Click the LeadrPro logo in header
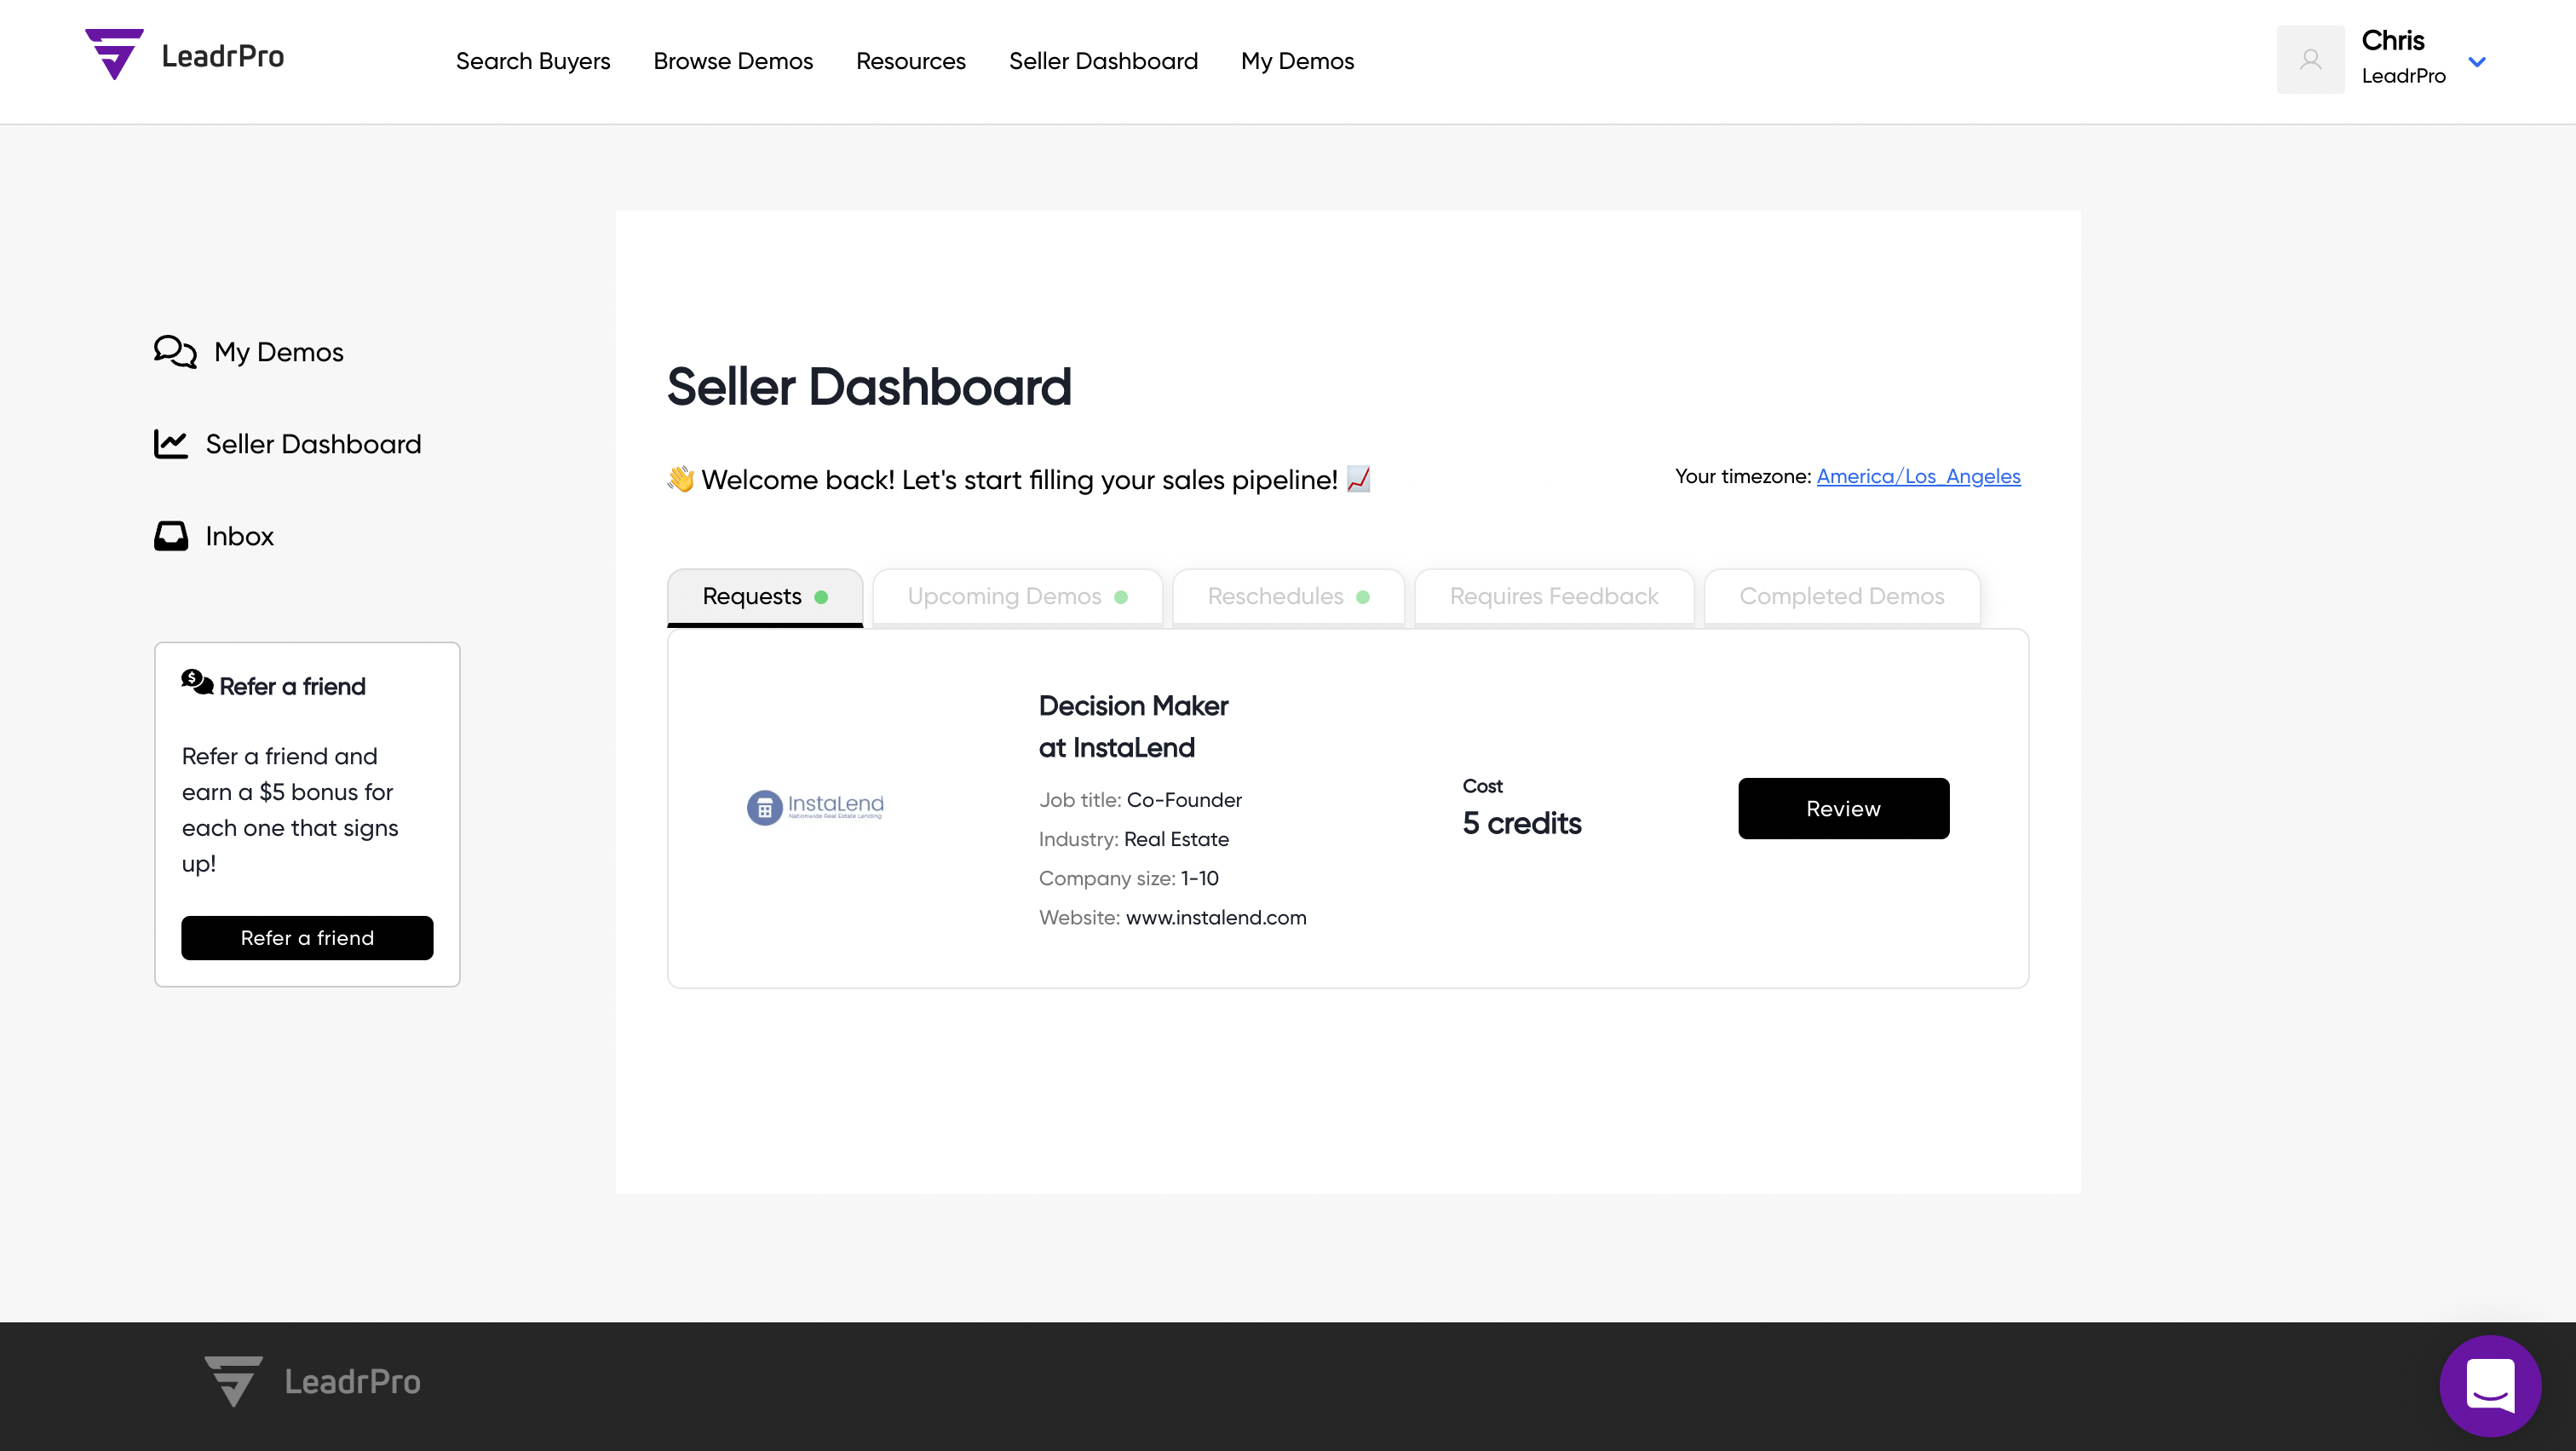 point(184,56)
